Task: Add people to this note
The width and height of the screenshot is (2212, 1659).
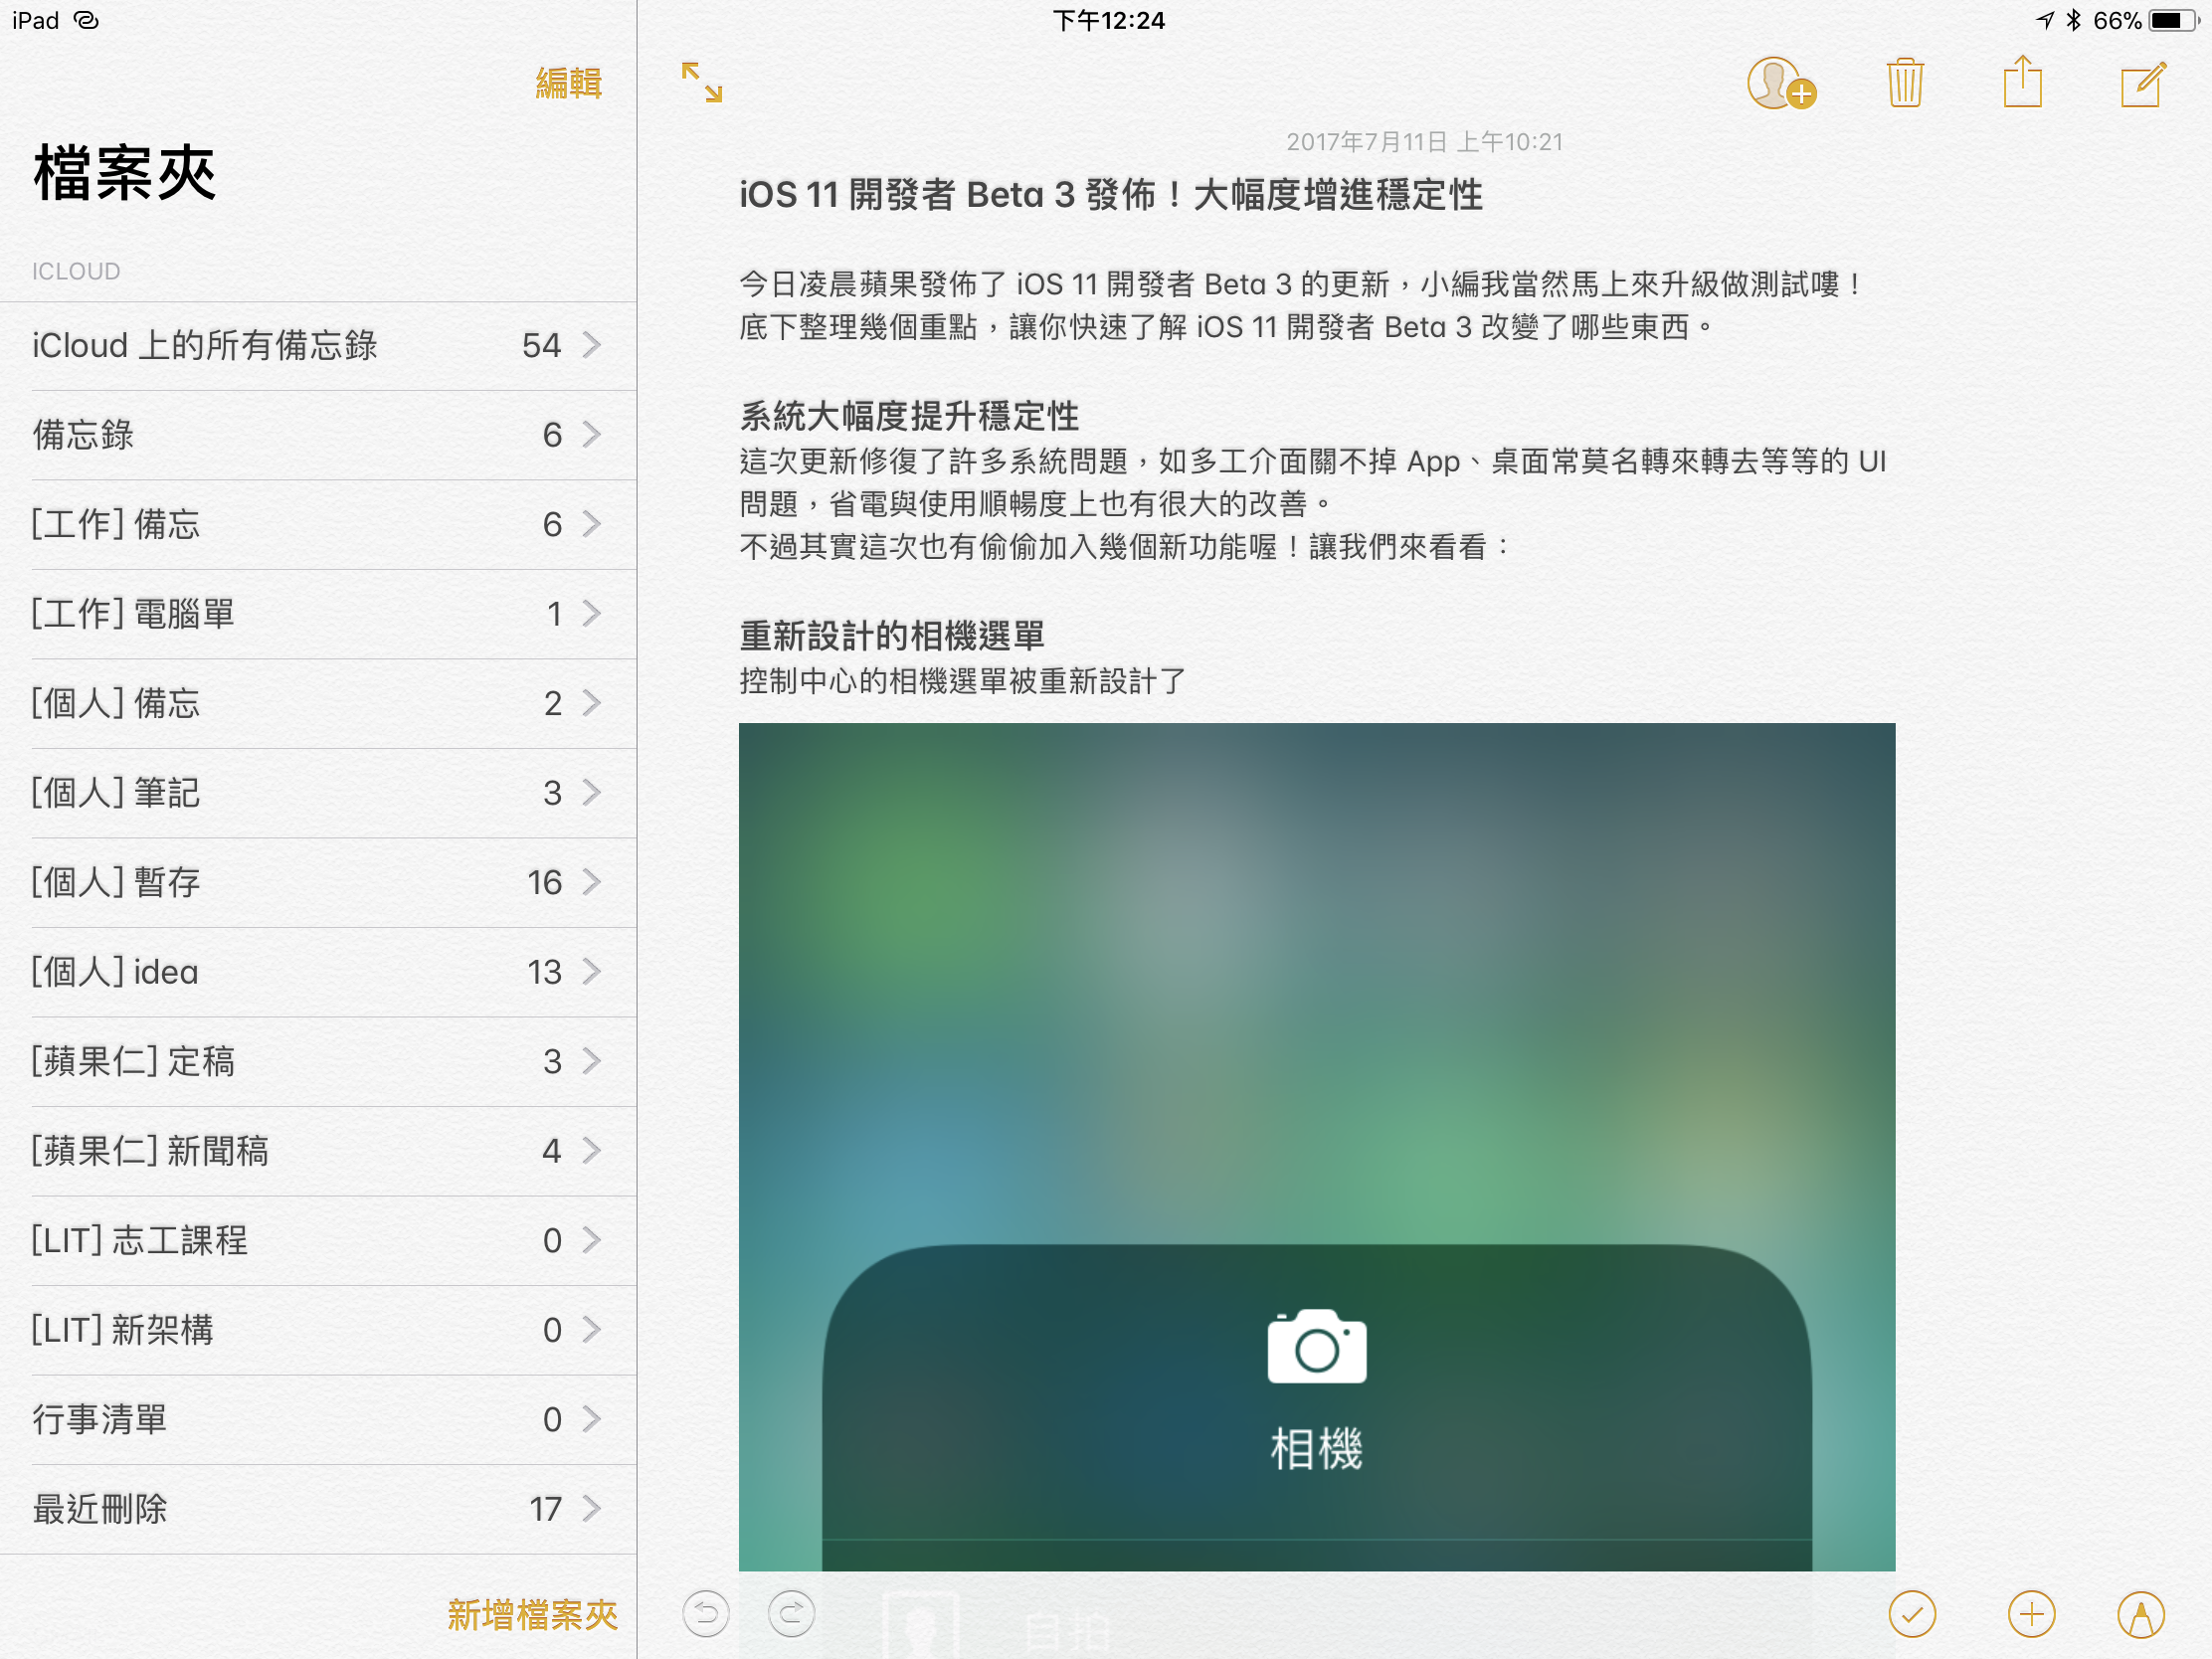Action: (x=1780, y=83)
